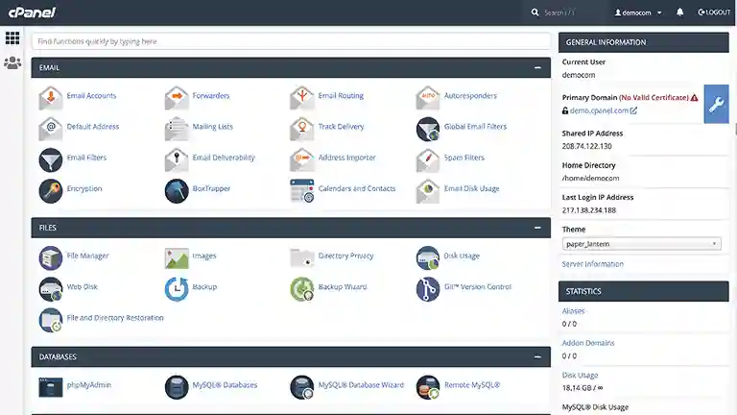Viewport: 737px width, 415px height.
Task: Click the Encryption key icon
Action: 51,190
